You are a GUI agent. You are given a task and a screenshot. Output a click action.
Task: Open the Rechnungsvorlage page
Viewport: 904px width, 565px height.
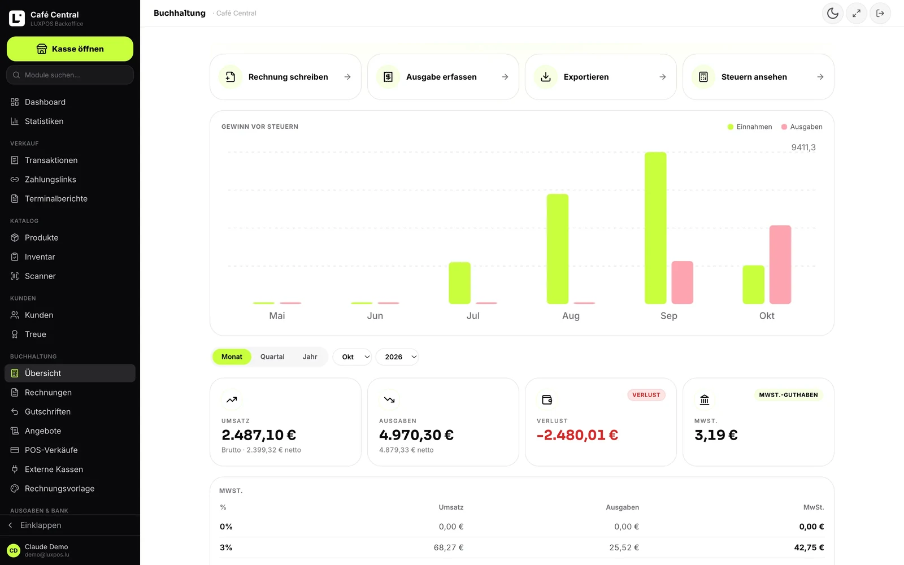click(x=70, y=489)
